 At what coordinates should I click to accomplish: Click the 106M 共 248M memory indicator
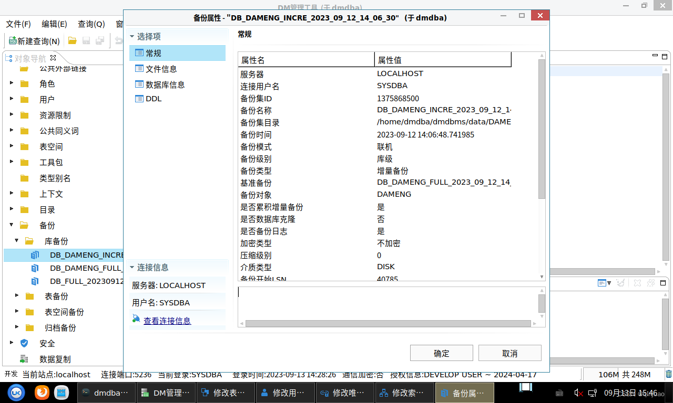[624, 374]
